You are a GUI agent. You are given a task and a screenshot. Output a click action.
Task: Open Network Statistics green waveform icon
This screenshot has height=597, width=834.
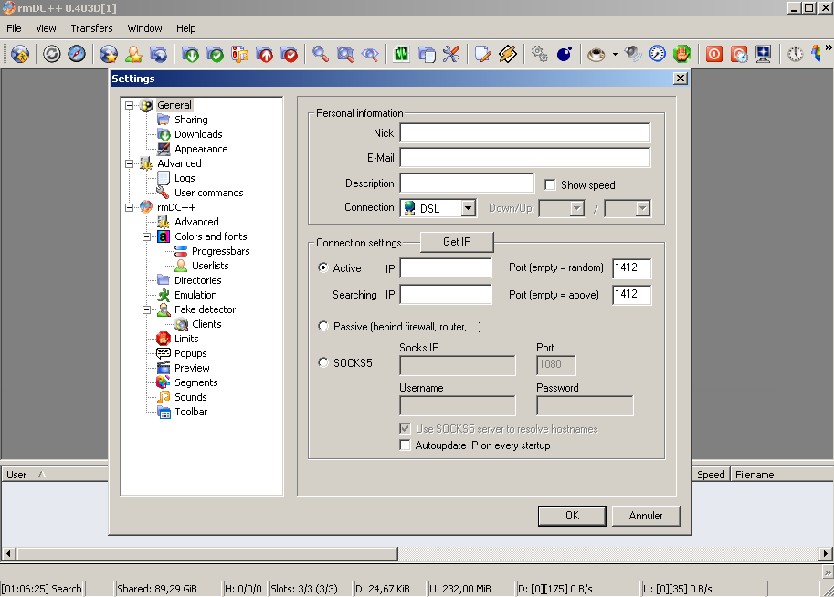click(402, 54)
